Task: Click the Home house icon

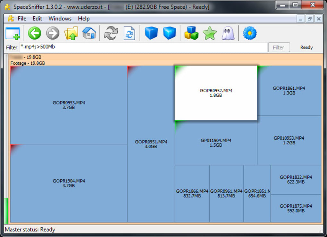Action: [89, 33]
